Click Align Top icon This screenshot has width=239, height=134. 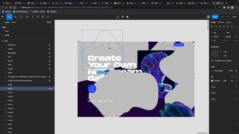[x=224, y=26]
